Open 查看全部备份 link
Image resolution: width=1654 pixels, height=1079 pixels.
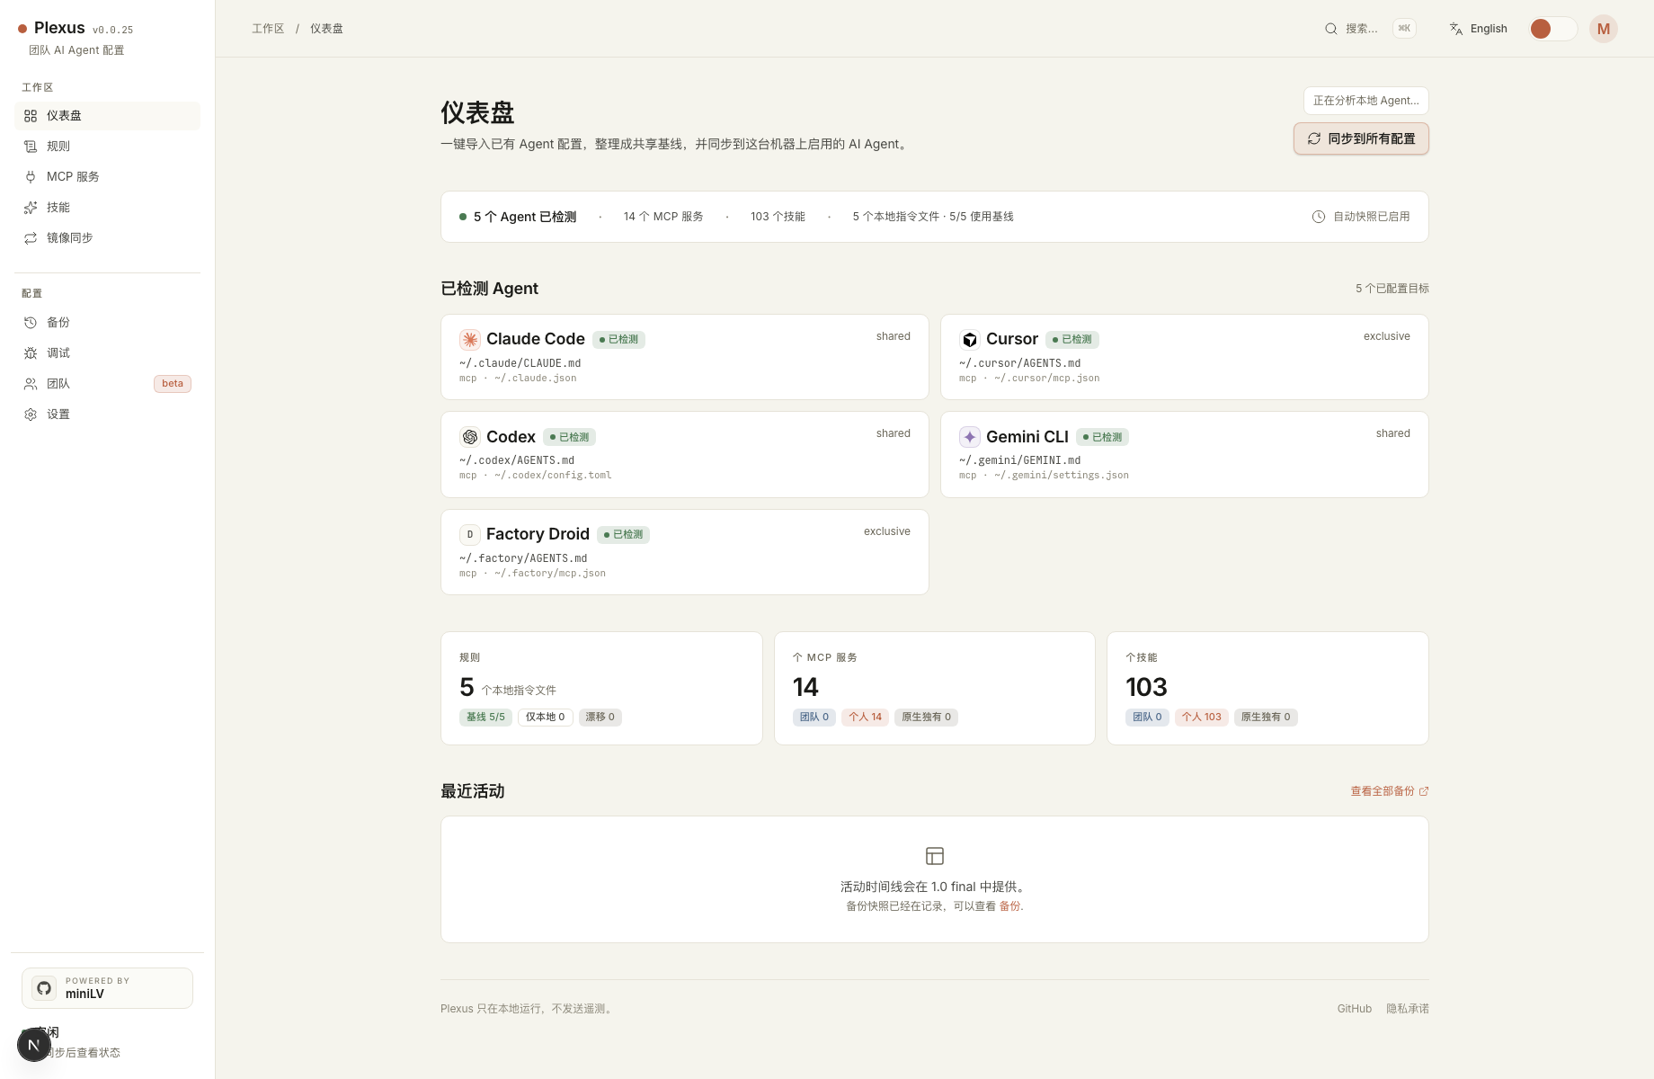(x=1390, y=791)
